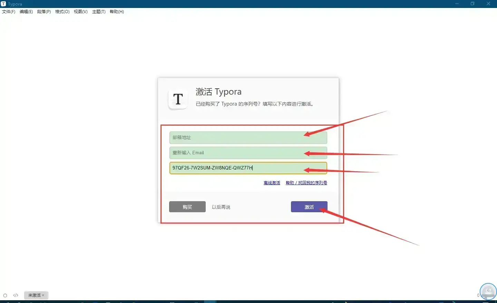Switch to source code mode icon
The width and height of the screenshot is (497, 303).
[16, 295]
